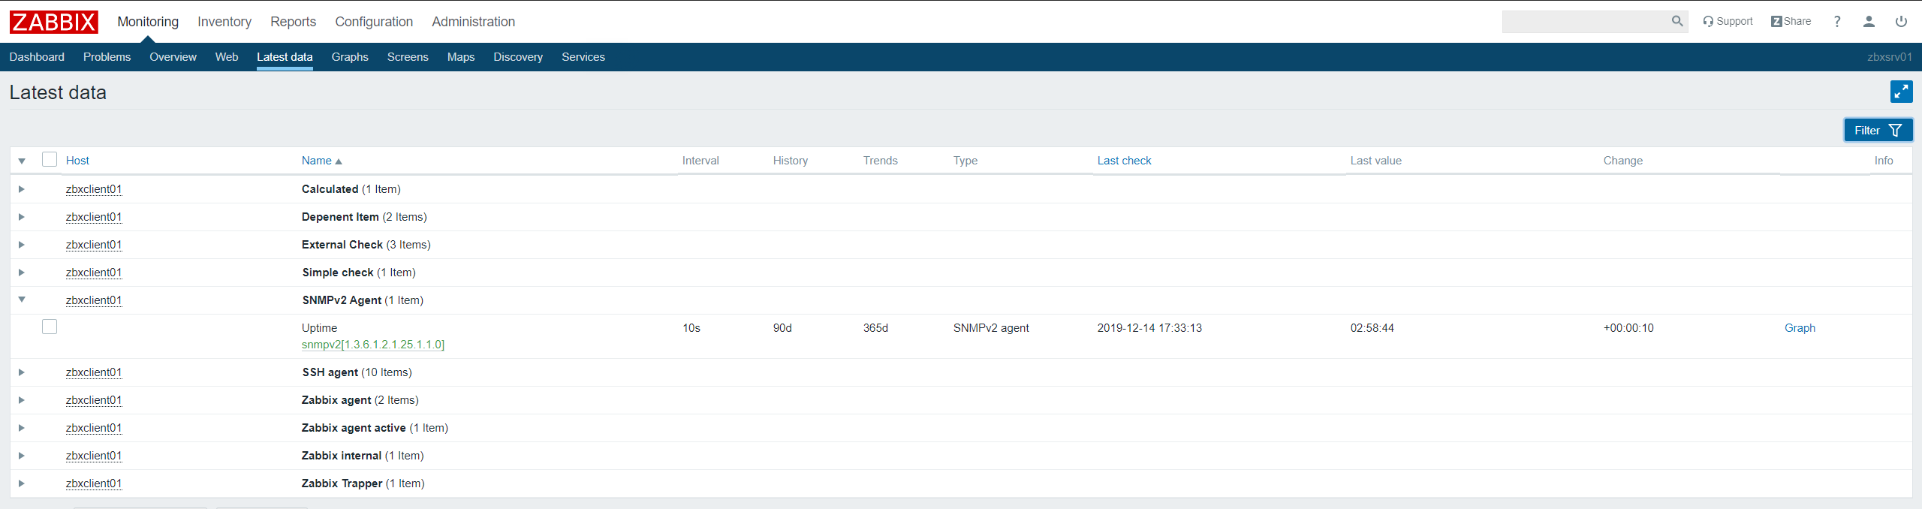Expand the Calculated item group
This screenshot has width=1922, height=509.
(22, 189)
